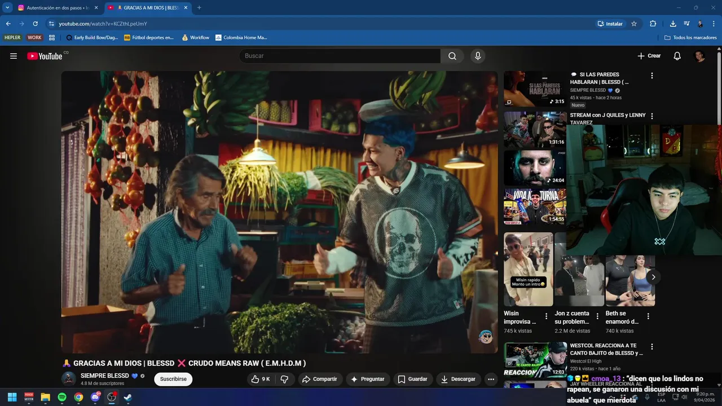Open Chrome tab search dropdown
This screenshot has width=722, height=406.
pyautogui.click(x=7, y=8)
